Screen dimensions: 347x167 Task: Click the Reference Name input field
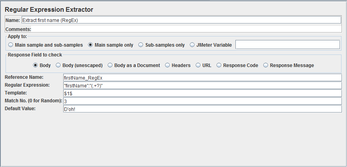coord(202,78)
